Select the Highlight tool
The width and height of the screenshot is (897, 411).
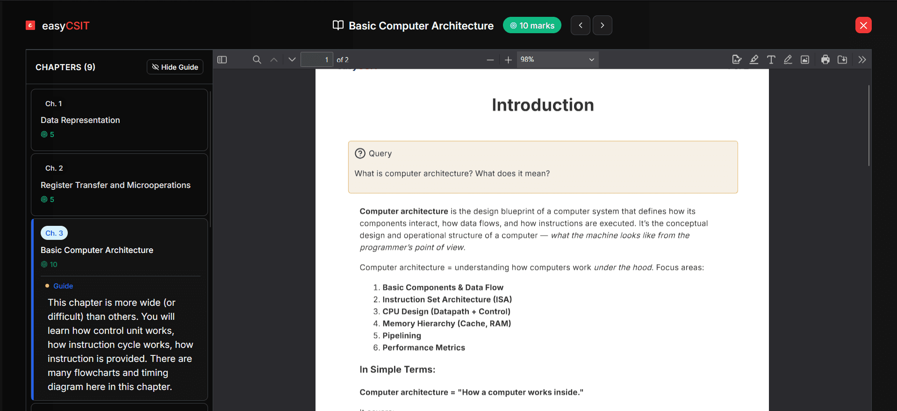tap(754, 60)
